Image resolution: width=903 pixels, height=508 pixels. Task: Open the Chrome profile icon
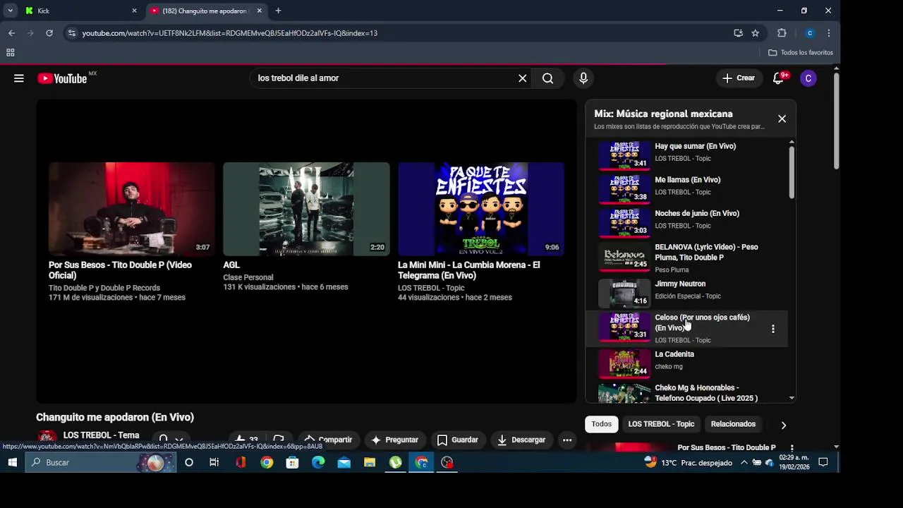[810, 33]
